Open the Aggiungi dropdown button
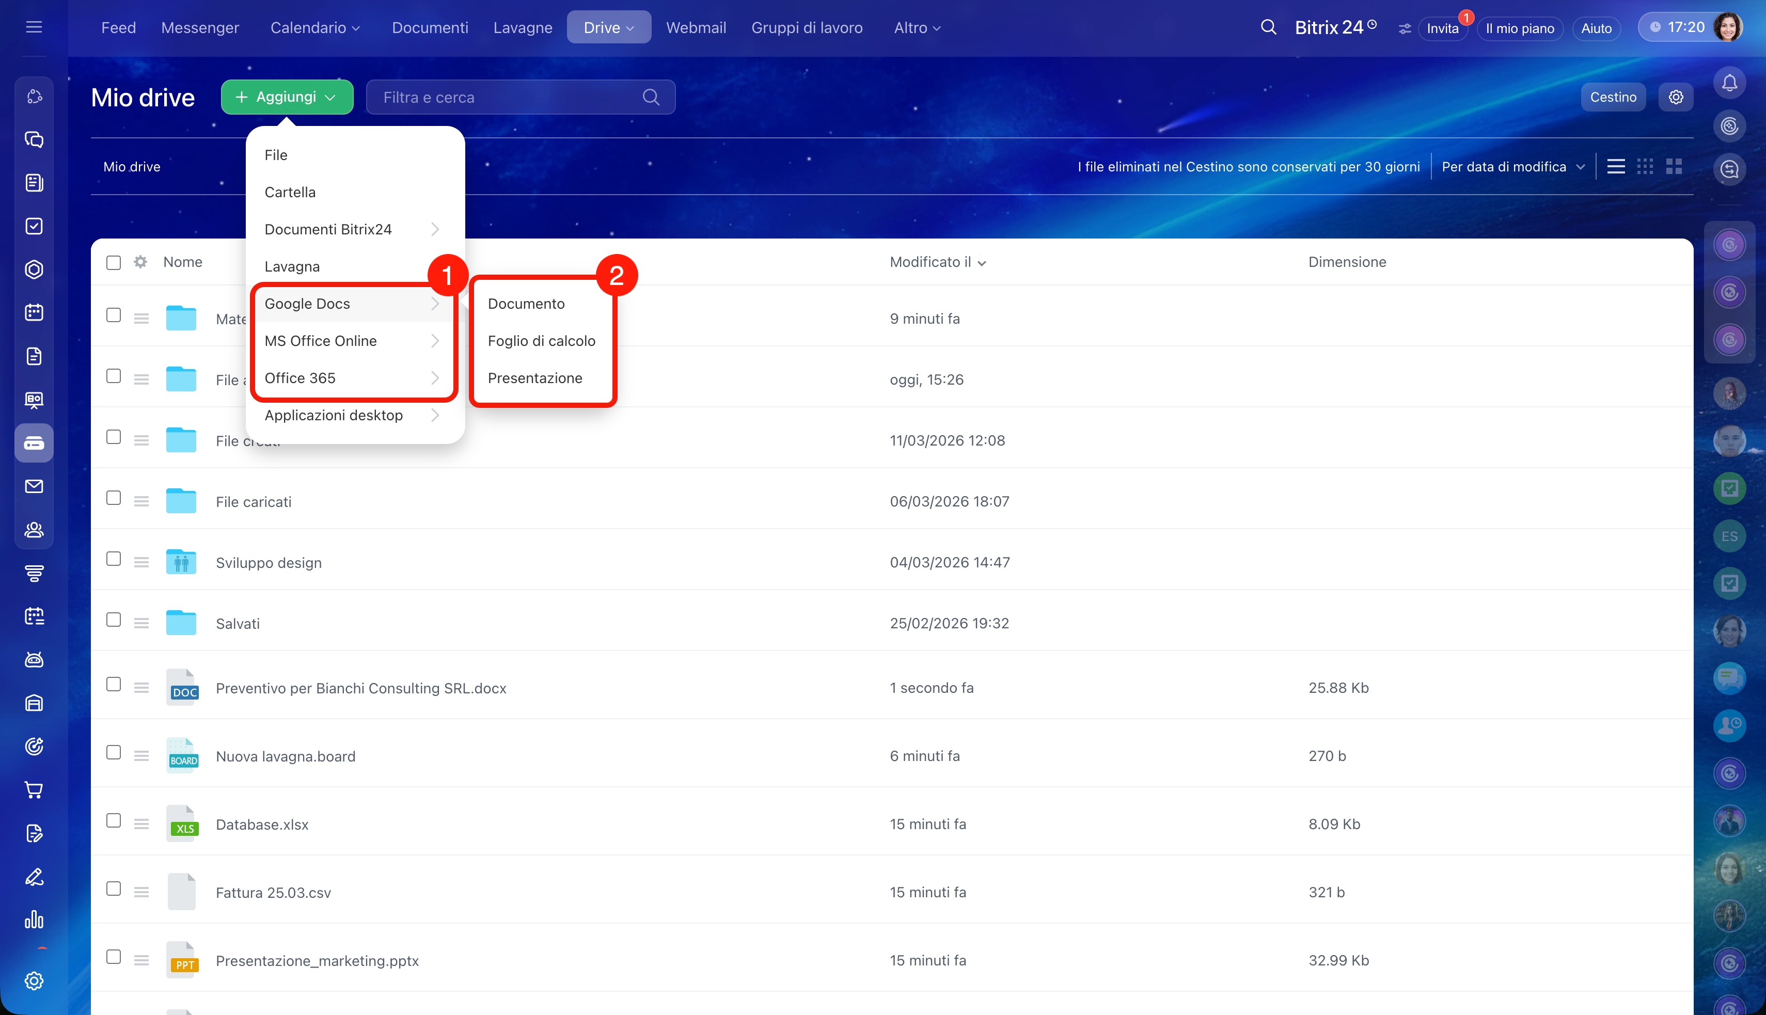The height and width of the screenshot is (1015, 1766). 287,97
